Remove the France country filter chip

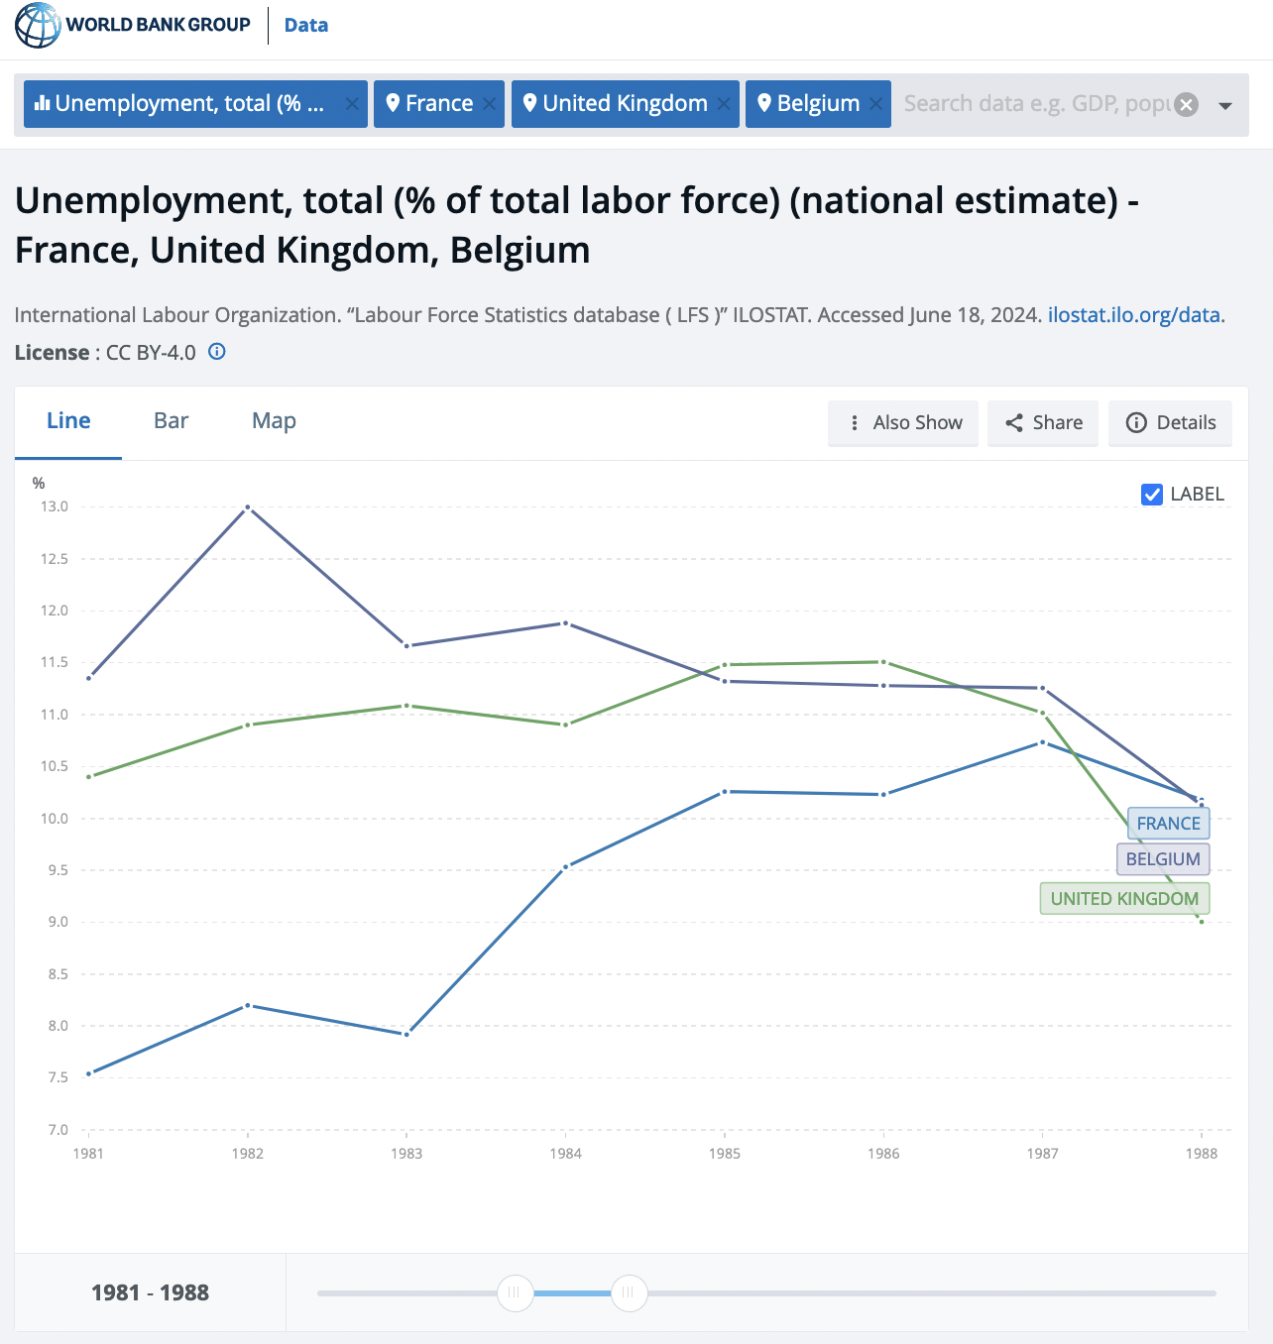pyautogui.click(x=490, y=104)
